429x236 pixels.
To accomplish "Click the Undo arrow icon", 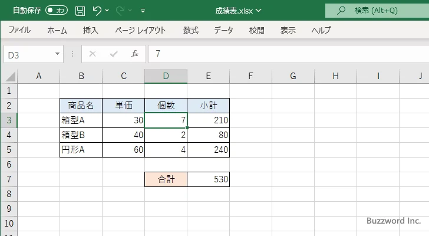I will point(97,11).
